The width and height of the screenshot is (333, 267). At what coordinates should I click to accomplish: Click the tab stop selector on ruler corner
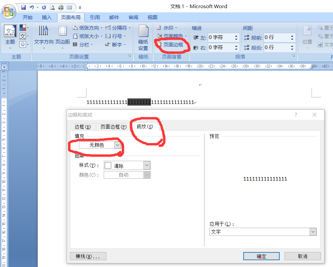point(4,67)
